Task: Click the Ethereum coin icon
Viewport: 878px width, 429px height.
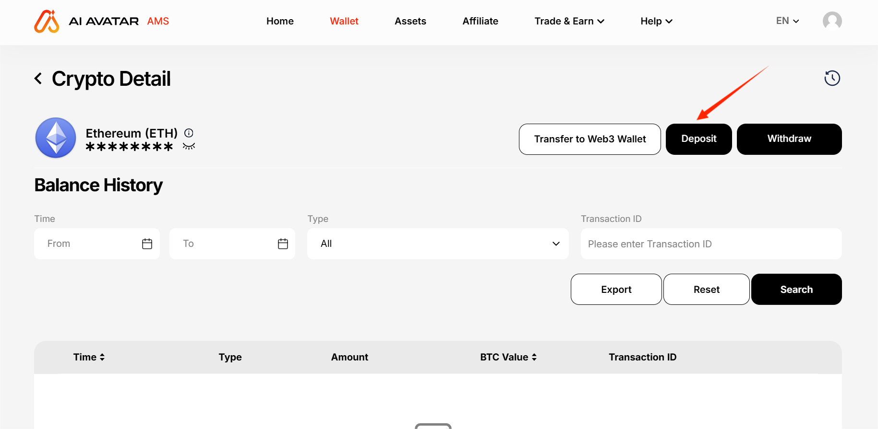Action: (x=56, y=138)
